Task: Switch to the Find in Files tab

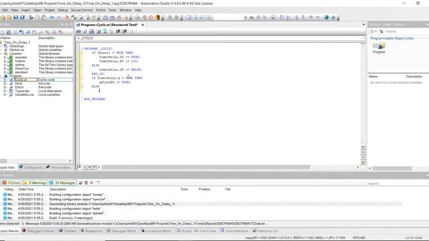Action: coord(206,231)
